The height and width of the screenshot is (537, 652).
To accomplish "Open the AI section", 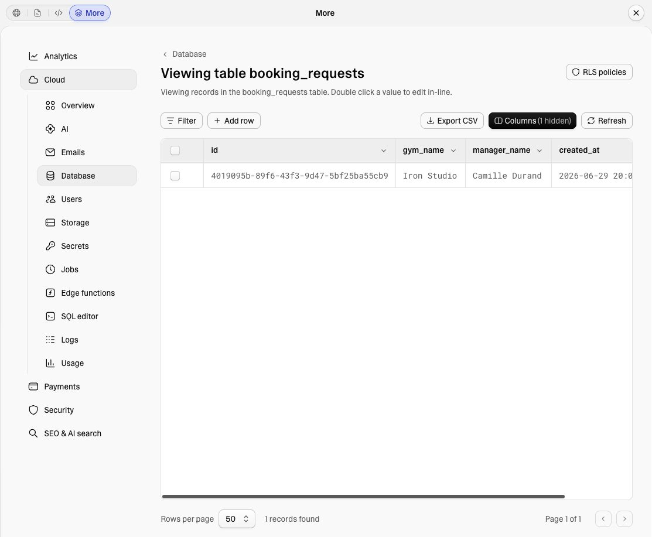I will [87, 129].
